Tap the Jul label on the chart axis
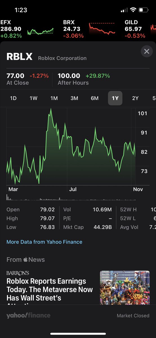The height and width of the screenshot is (338, 156). (x=73, y=189)
